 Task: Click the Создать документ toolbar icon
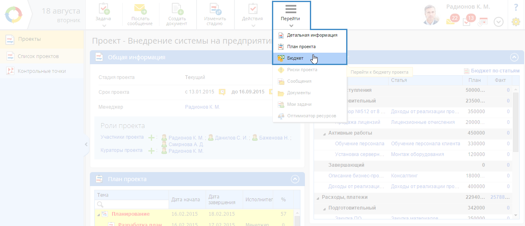[x=176, y=9]
